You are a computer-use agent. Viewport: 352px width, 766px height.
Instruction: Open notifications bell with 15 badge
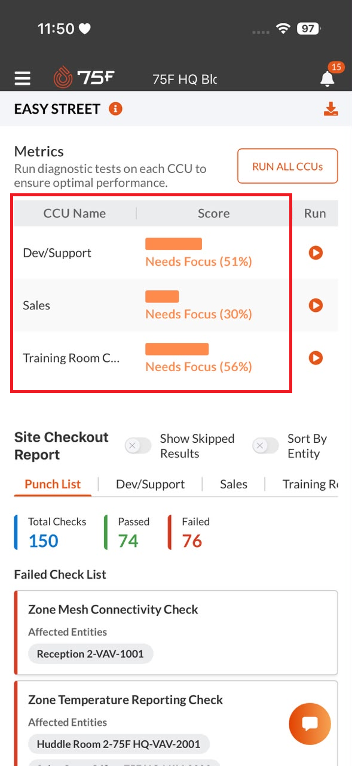[327, 78]
